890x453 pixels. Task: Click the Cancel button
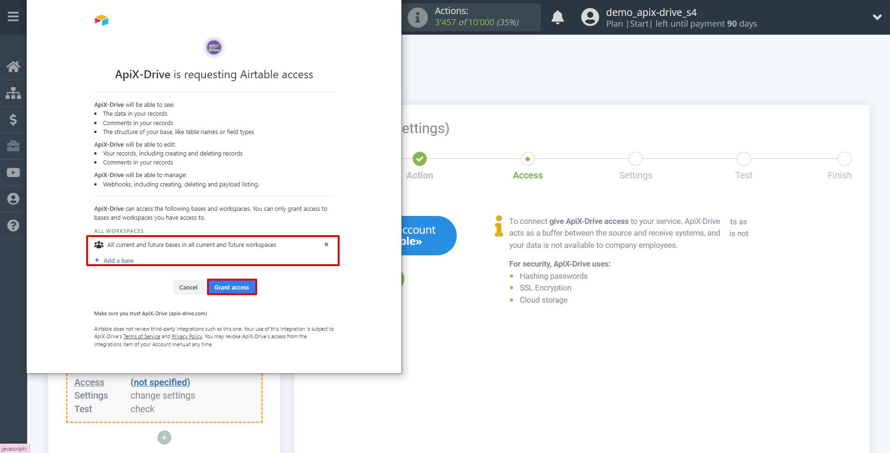[x=188, y=287]
